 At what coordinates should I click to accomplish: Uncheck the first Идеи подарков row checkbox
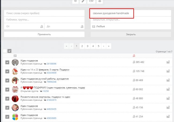point(7,62)
